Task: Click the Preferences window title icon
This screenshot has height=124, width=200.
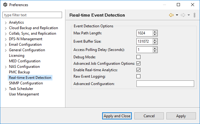Action: coord(5,5)
